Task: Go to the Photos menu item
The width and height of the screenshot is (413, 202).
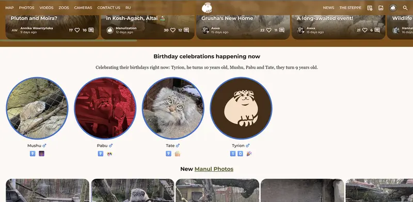Action: (26, 8)
